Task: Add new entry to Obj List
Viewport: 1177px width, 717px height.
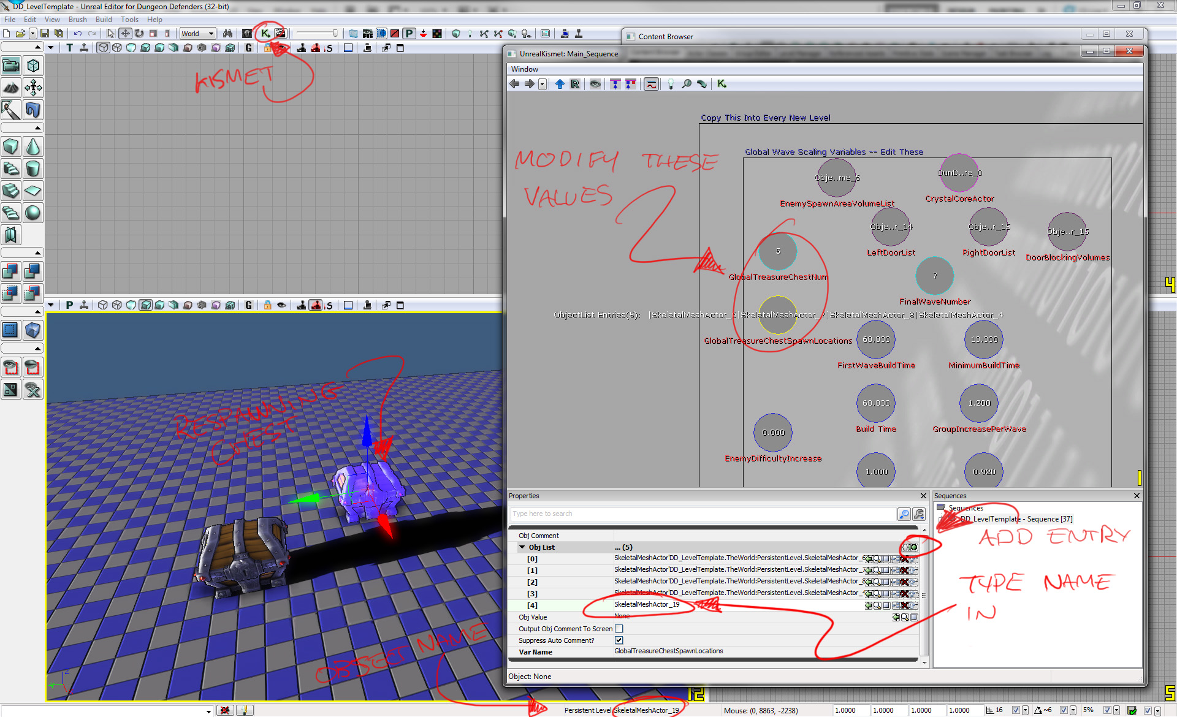Action: pyautogui.click(x=913, y=547)
